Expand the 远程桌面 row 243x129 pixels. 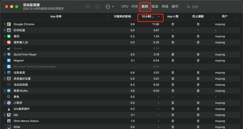coord(5,73)
